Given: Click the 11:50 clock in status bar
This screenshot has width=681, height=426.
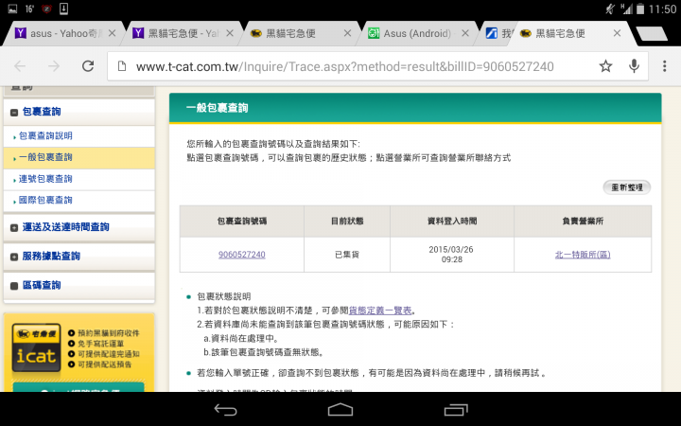Looking at the screenshot, I should coord(662,9).
